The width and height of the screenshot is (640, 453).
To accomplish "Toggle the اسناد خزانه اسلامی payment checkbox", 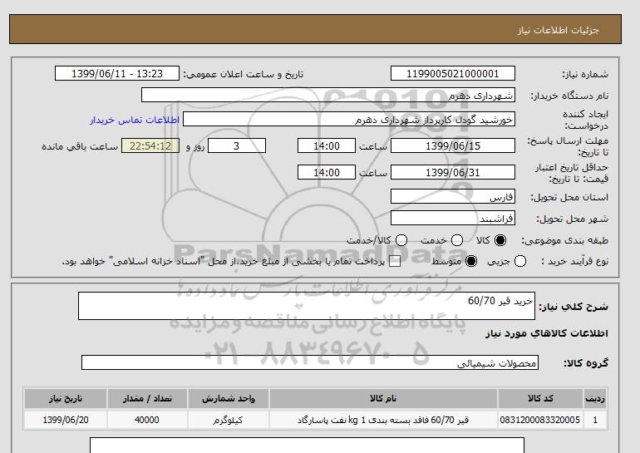I will (395, 261).
